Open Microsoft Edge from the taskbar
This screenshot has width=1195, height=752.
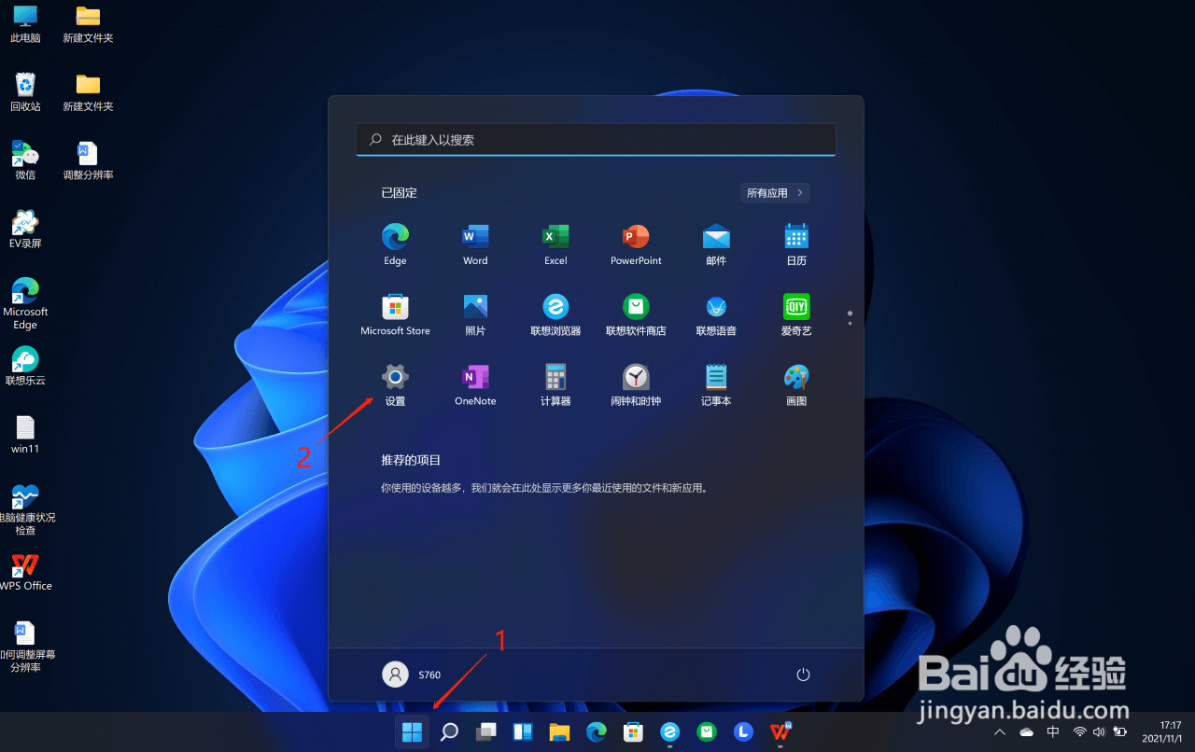[x=596, y=732]
